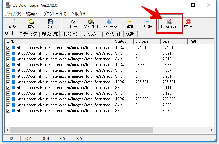Switch to the フィルター tab
219x144 pixels.
point(91,34)
